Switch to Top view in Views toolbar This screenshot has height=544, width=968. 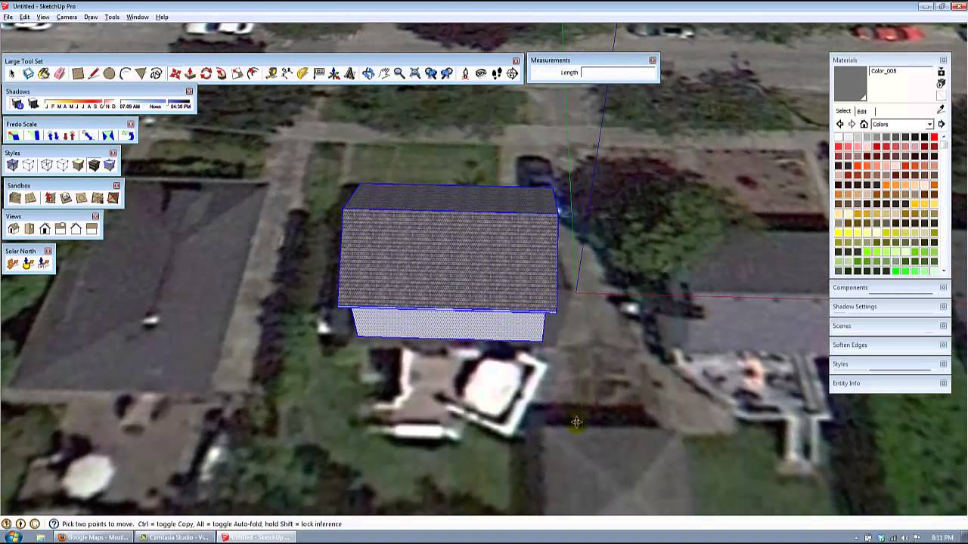pos(29,228)
